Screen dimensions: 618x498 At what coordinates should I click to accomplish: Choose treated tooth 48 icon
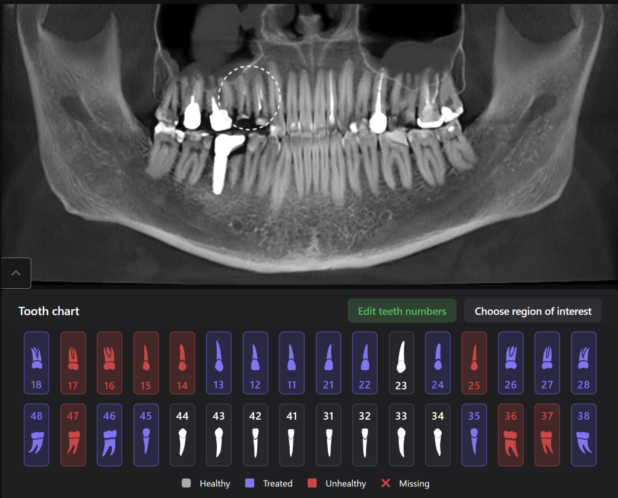tap(36, 435)
